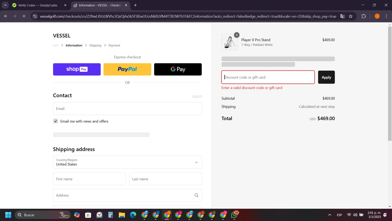This screenshot has height=221, width=392.
Task: Click the Log in link
Action: click(197, 96)
